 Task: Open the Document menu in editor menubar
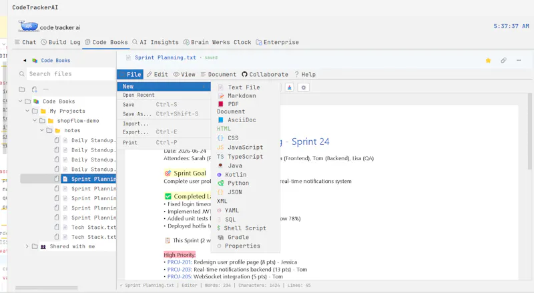[219, 74]
